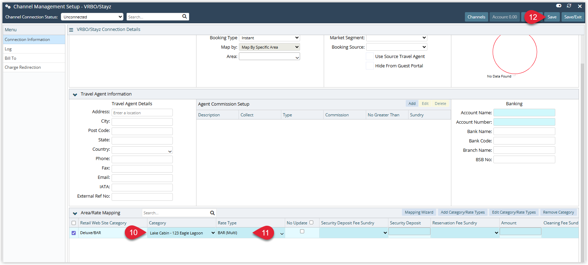Enable Use Source Travel Agent checkbox
This screenshot has height=265, width=588.
click(370, 56)
